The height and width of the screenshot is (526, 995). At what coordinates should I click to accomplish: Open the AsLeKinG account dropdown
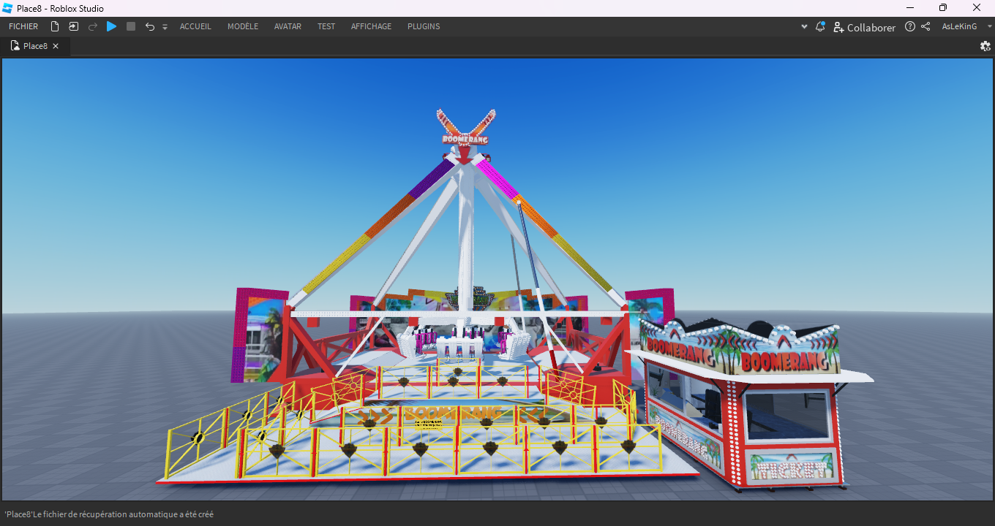click(967, 26)
